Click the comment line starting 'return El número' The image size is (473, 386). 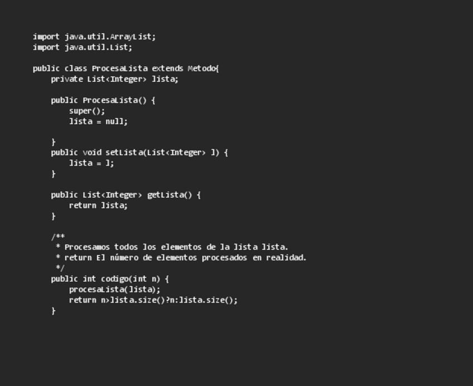(185, 258)
